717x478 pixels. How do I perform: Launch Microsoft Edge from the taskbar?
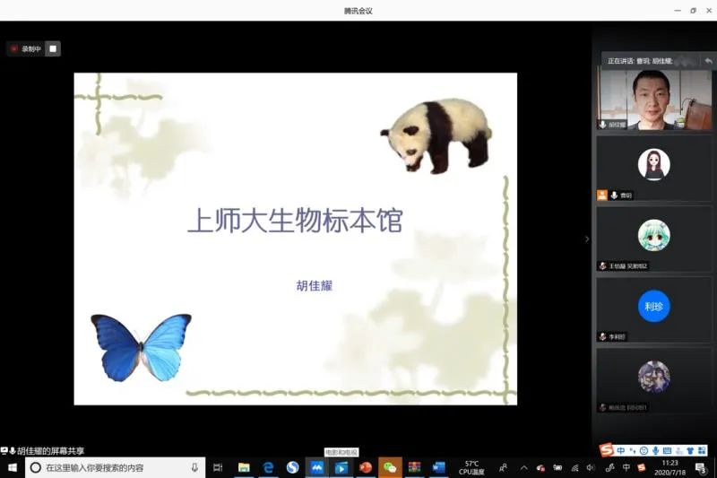[x=267, y=467]
